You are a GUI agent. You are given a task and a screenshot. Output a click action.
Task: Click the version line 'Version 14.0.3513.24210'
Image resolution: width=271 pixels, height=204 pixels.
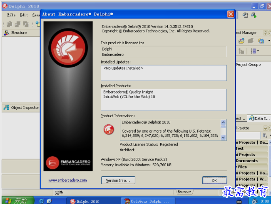pyautogui.click(x=172, y=26)
